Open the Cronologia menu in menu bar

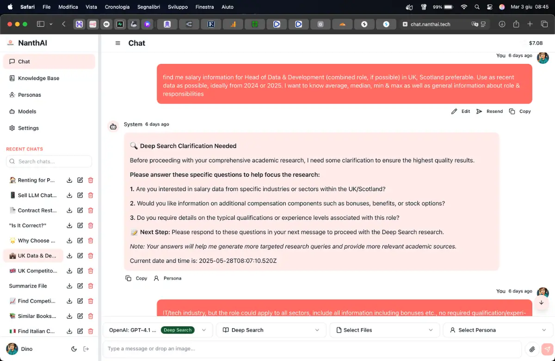click(117, 7)
